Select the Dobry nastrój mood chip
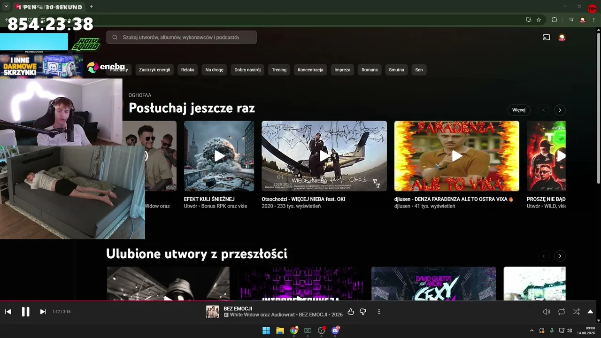 pos(247,70)
